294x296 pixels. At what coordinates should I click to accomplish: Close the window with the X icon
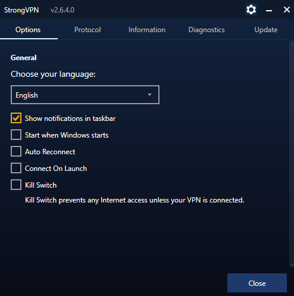click(286, 10)
